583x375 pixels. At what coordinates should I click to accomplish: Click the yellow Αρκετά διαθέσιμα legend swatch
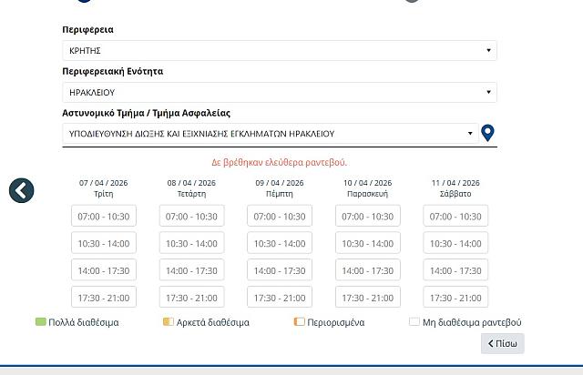[x=168, y=322]
